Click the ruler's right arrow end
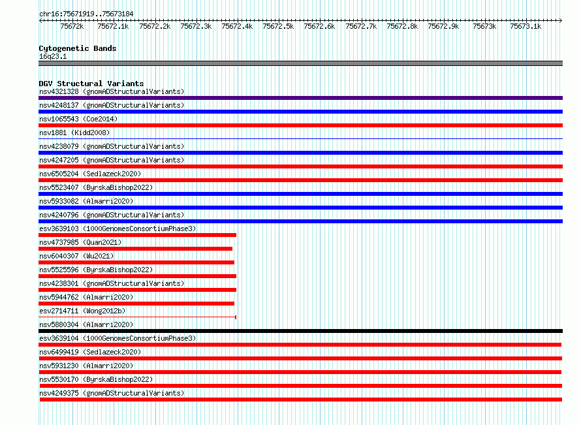 pyautogui.click(x=561, y=21)
